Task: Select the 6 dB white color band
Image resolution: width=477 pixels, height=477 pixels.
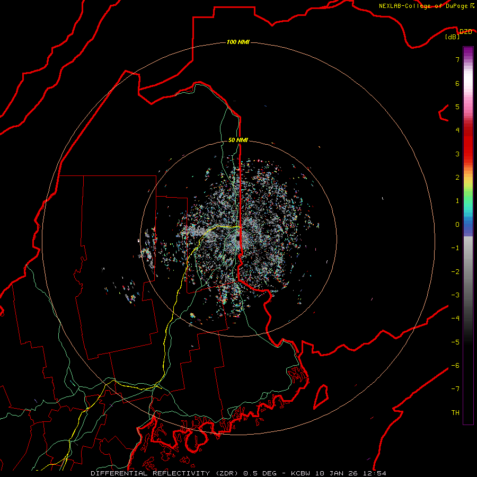Action: (x=468, y=83)
